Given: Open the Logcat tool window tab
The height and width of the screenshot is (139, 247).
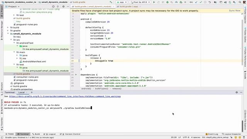Looking at the screenshot, I should click(50, 134).
